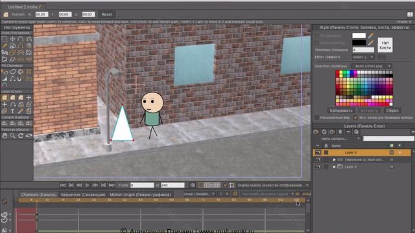
Task: Switch to Motion Graph tab
Action: coord(140,194)
